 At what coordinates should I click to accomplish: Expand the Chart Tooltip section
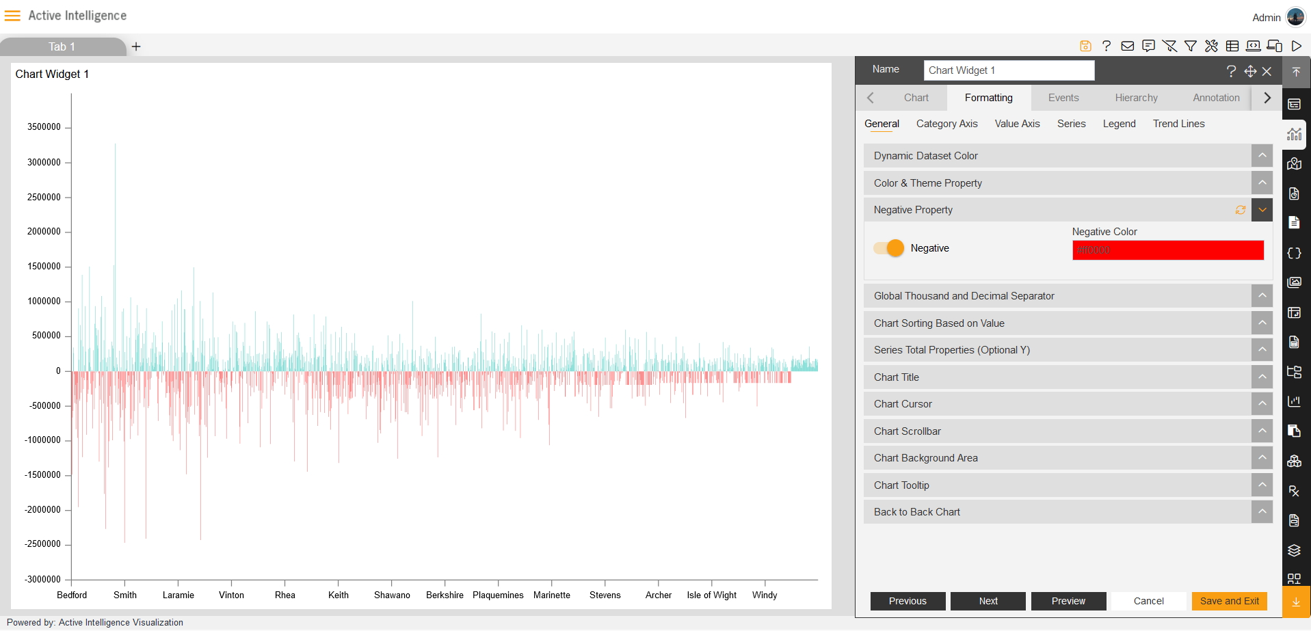[x=1262, y=485]
